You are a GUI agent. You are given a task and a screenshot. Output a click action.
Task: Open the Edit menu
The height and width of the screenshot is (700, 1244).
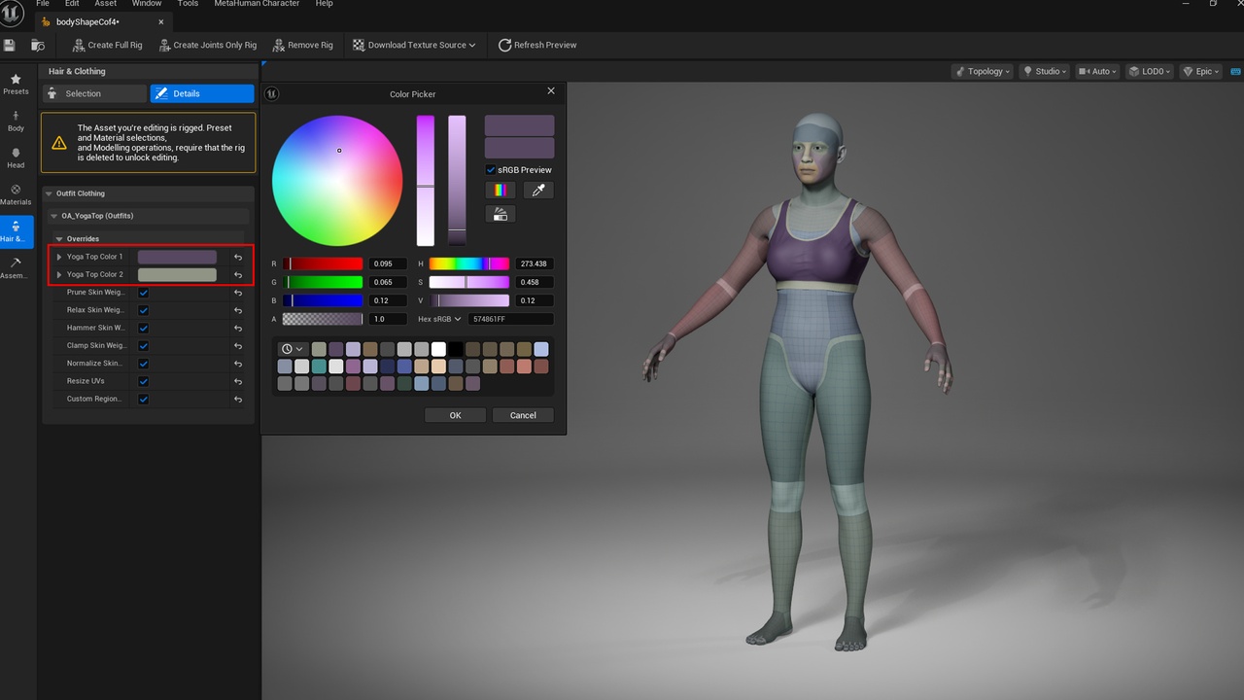tap(72, 4)
